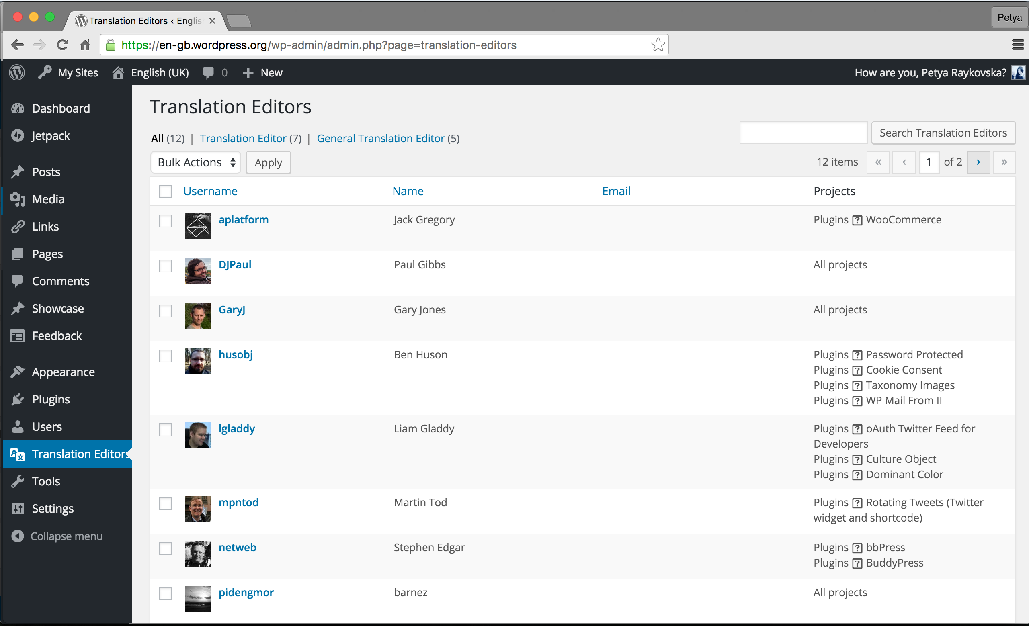Click the Search Translation Editors button
1029x626 pixels.
[944, 133]
